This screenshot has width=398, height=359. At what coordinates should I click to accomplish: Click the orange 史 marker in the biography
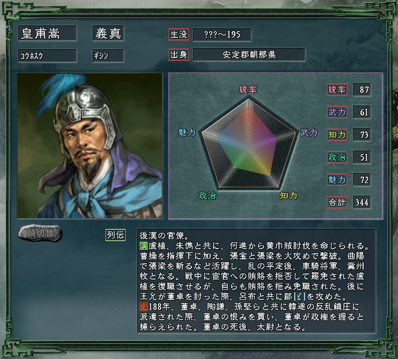[144, 307]
